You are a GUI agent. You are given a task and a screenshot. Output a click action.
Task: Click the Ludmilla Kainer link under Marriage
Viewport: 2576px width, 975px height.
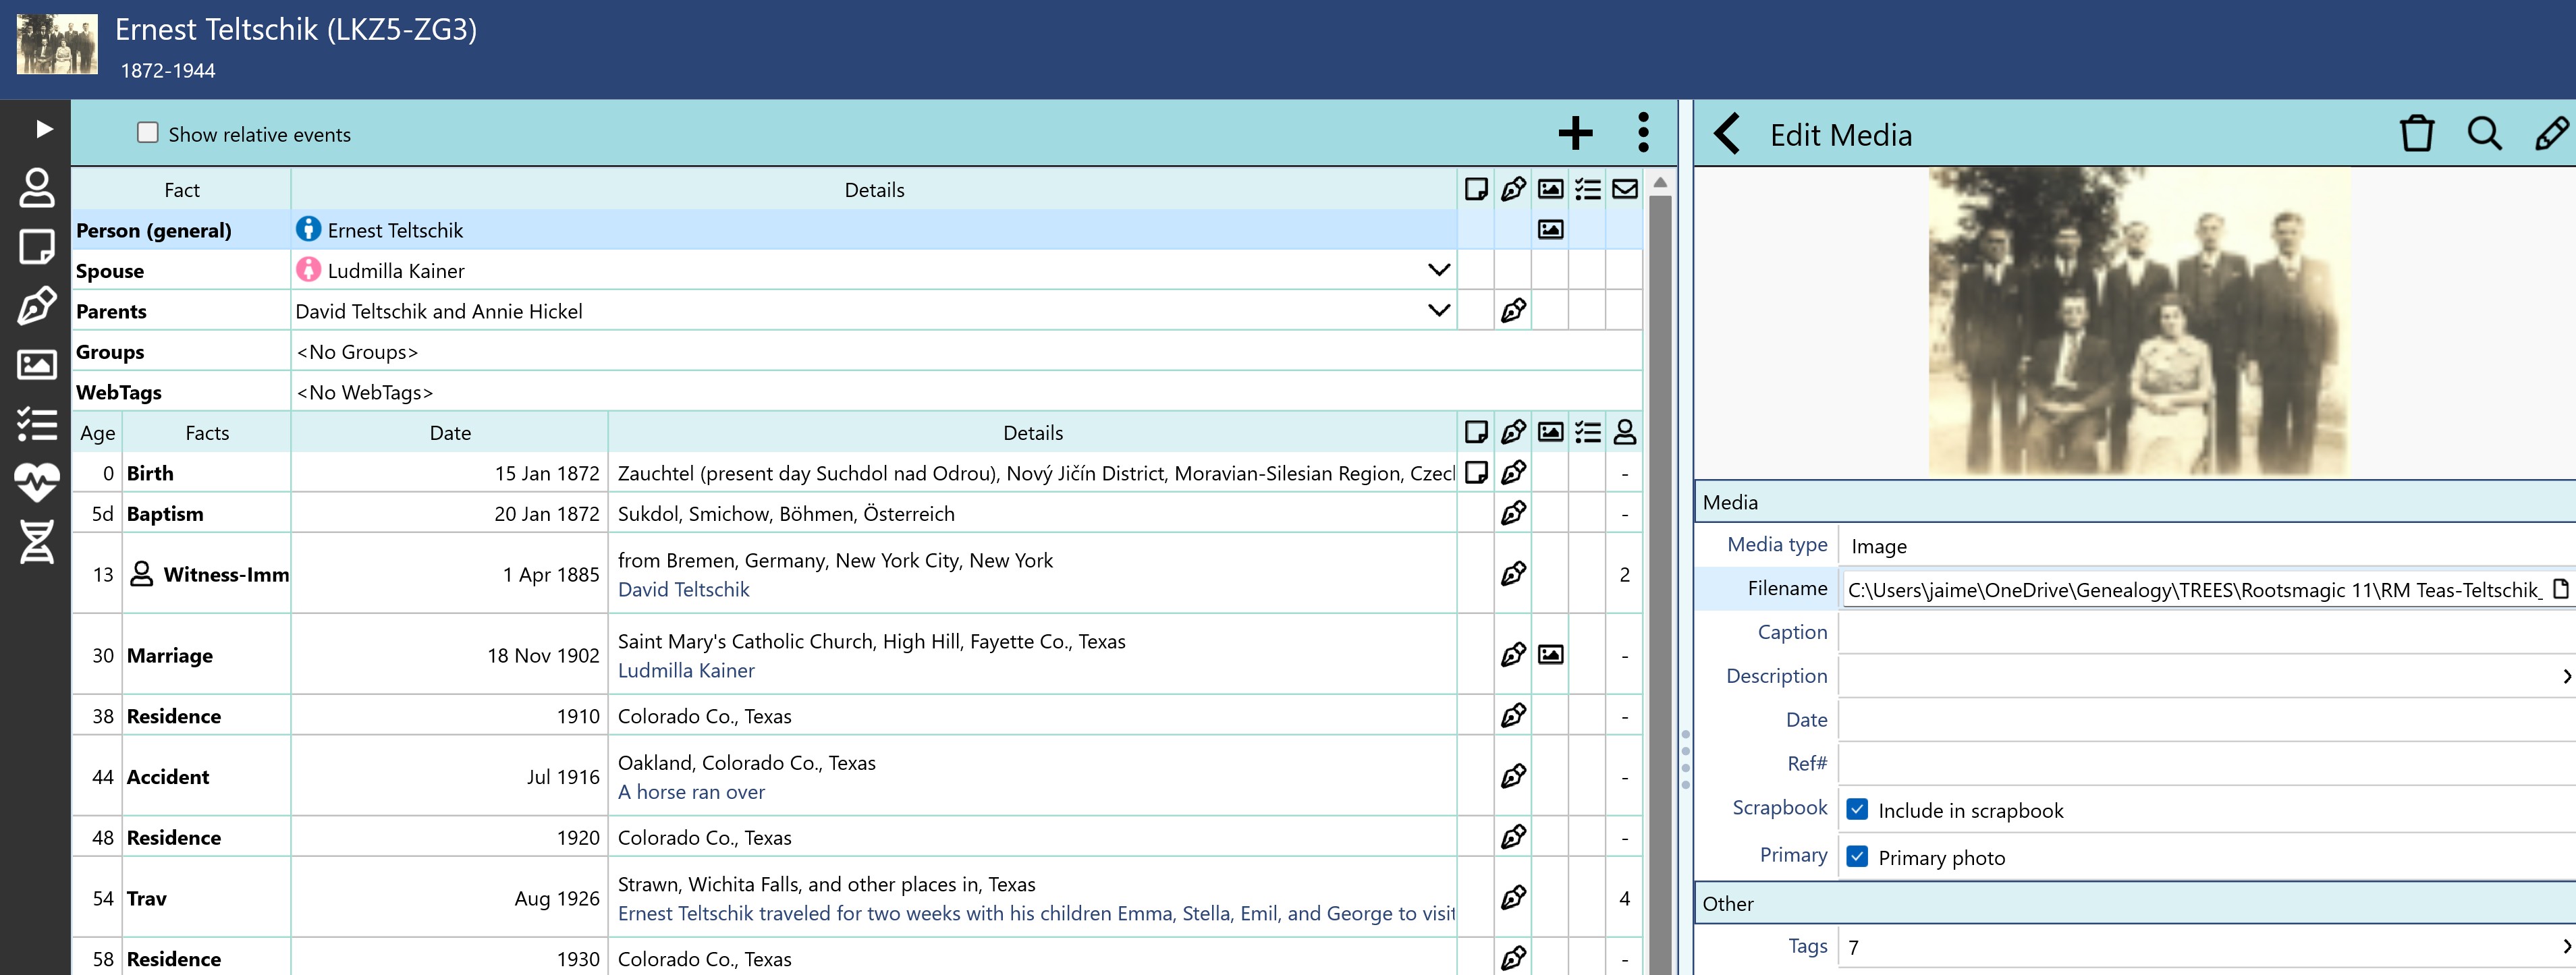[x=686, y=671]
